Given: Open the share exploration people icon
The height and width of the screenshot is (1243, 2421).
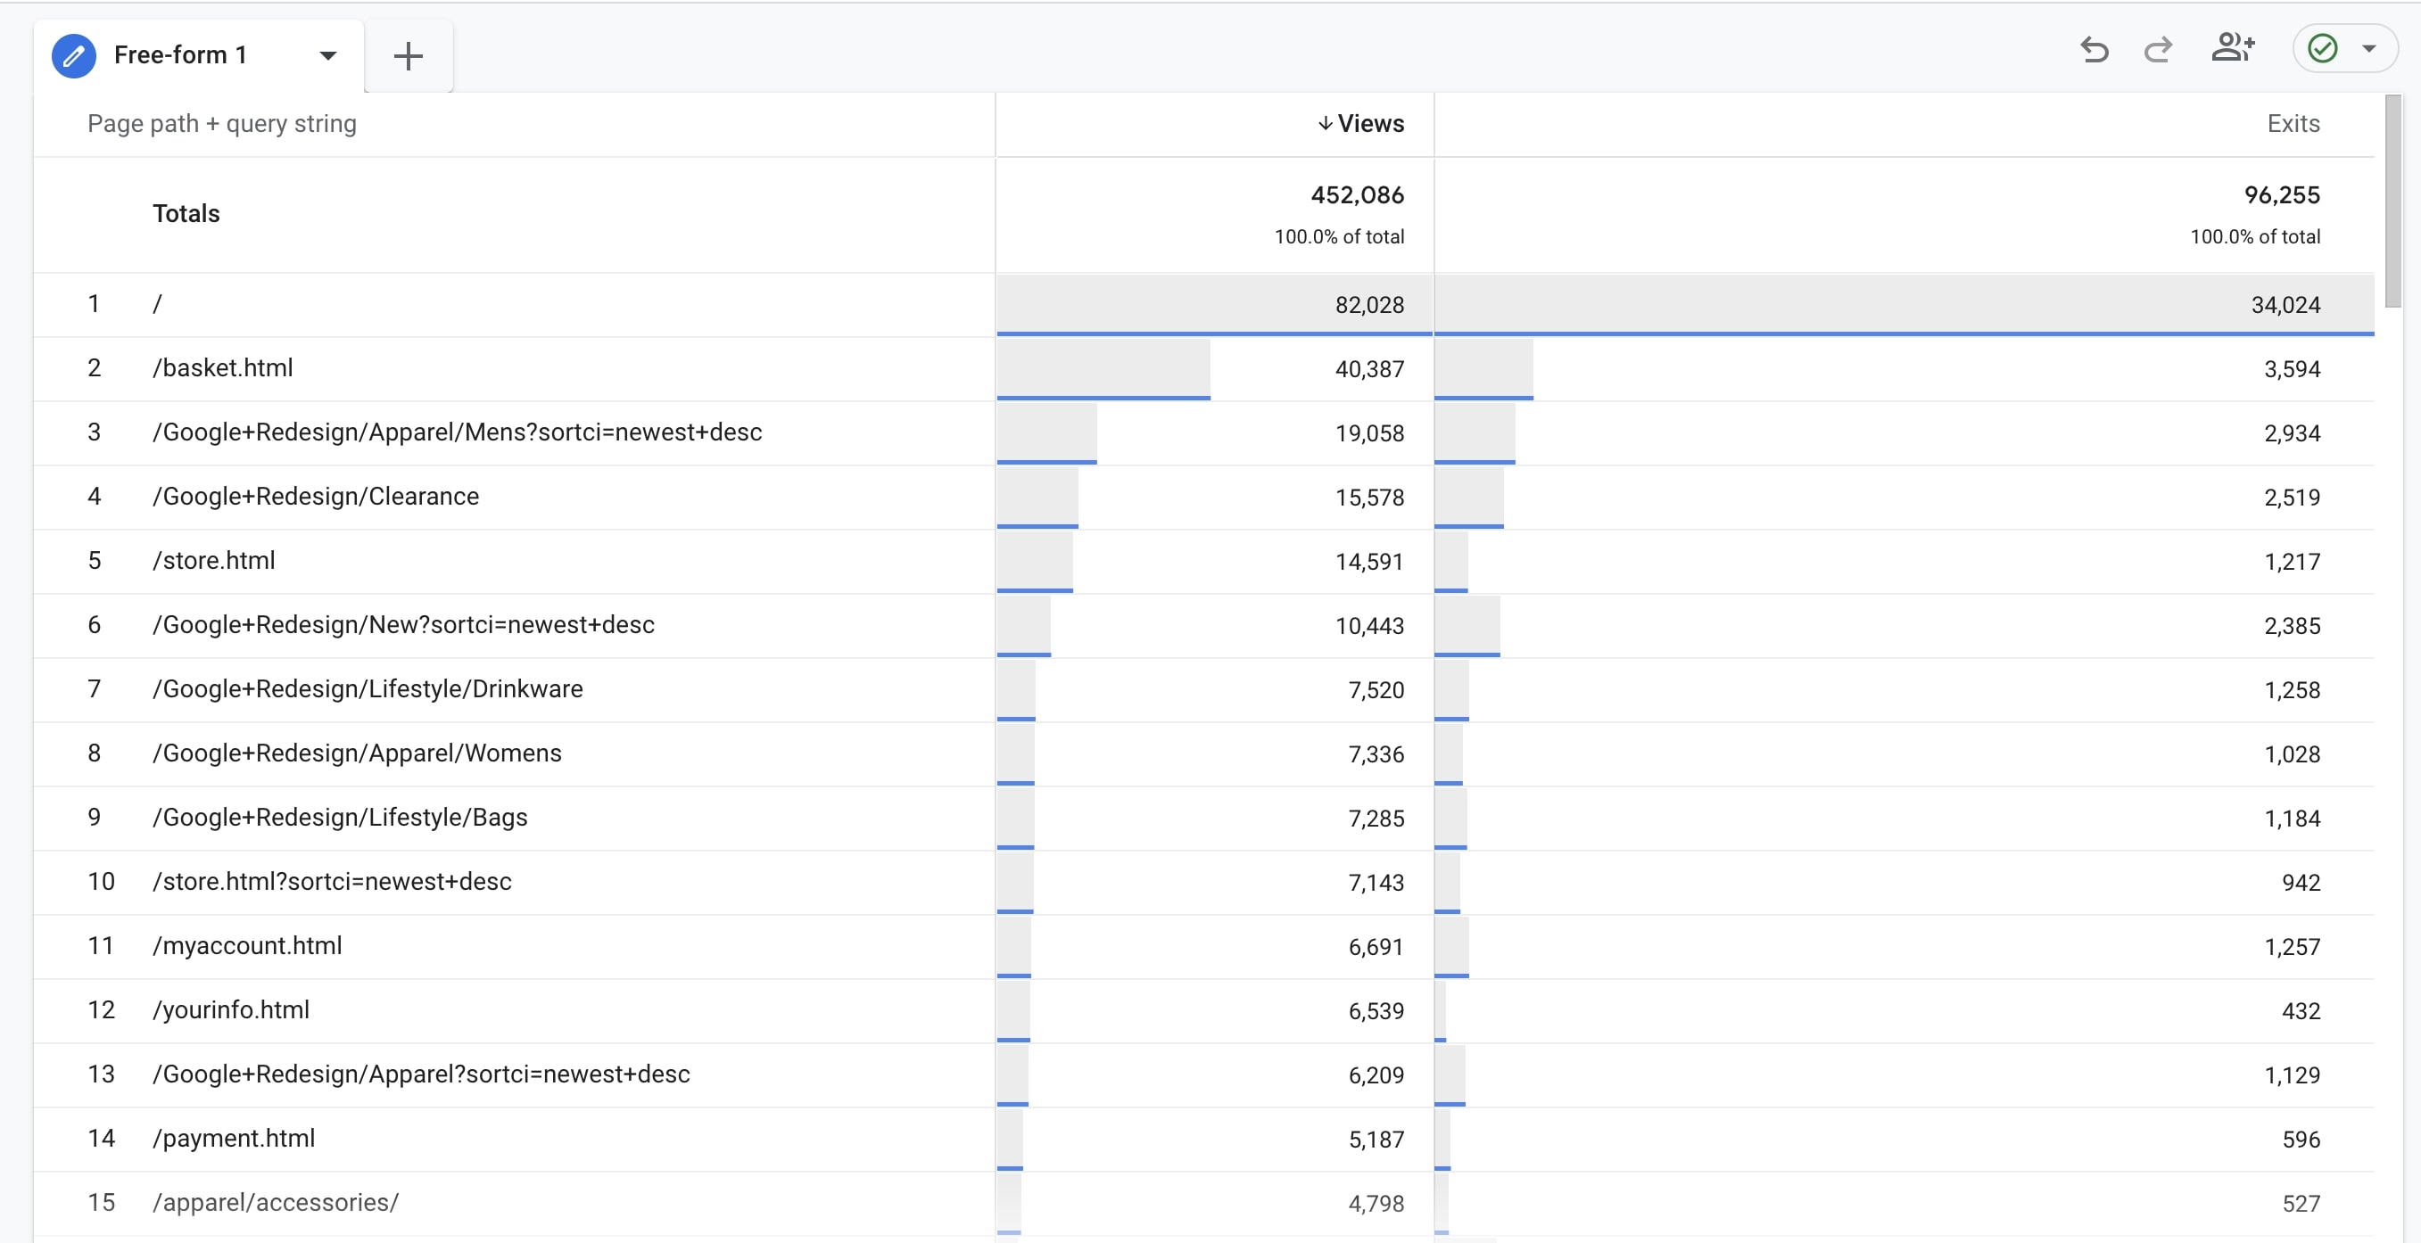Looking at the screenshot, I should click(x=2233, y=47).
